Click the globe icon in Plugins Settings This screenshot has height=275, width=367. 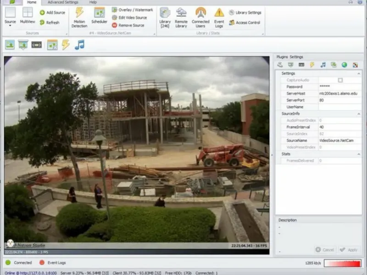click(344, 65)
